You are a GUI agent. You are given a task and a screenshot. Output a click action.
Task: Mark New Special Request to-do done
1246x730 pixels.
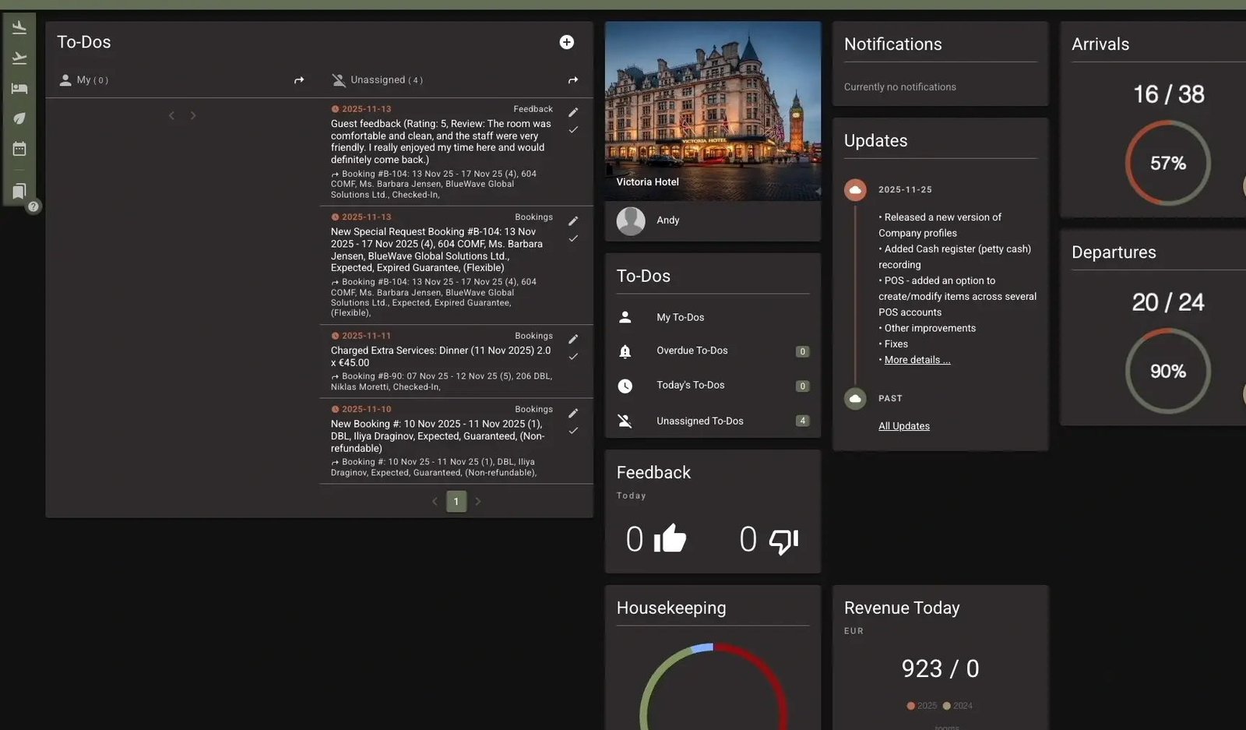point(573,238)
